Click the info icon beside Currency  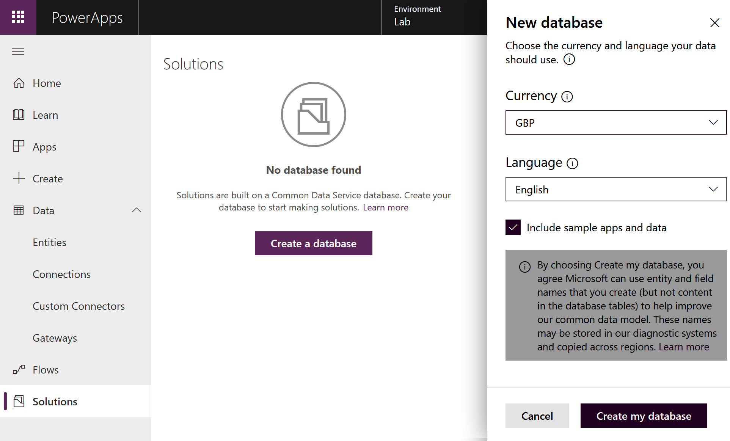pos(567,97)
